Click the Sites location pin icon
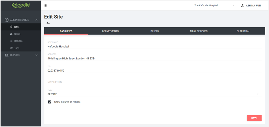The image size is (269, 127). pyautogui.click(x=11, y=27)
